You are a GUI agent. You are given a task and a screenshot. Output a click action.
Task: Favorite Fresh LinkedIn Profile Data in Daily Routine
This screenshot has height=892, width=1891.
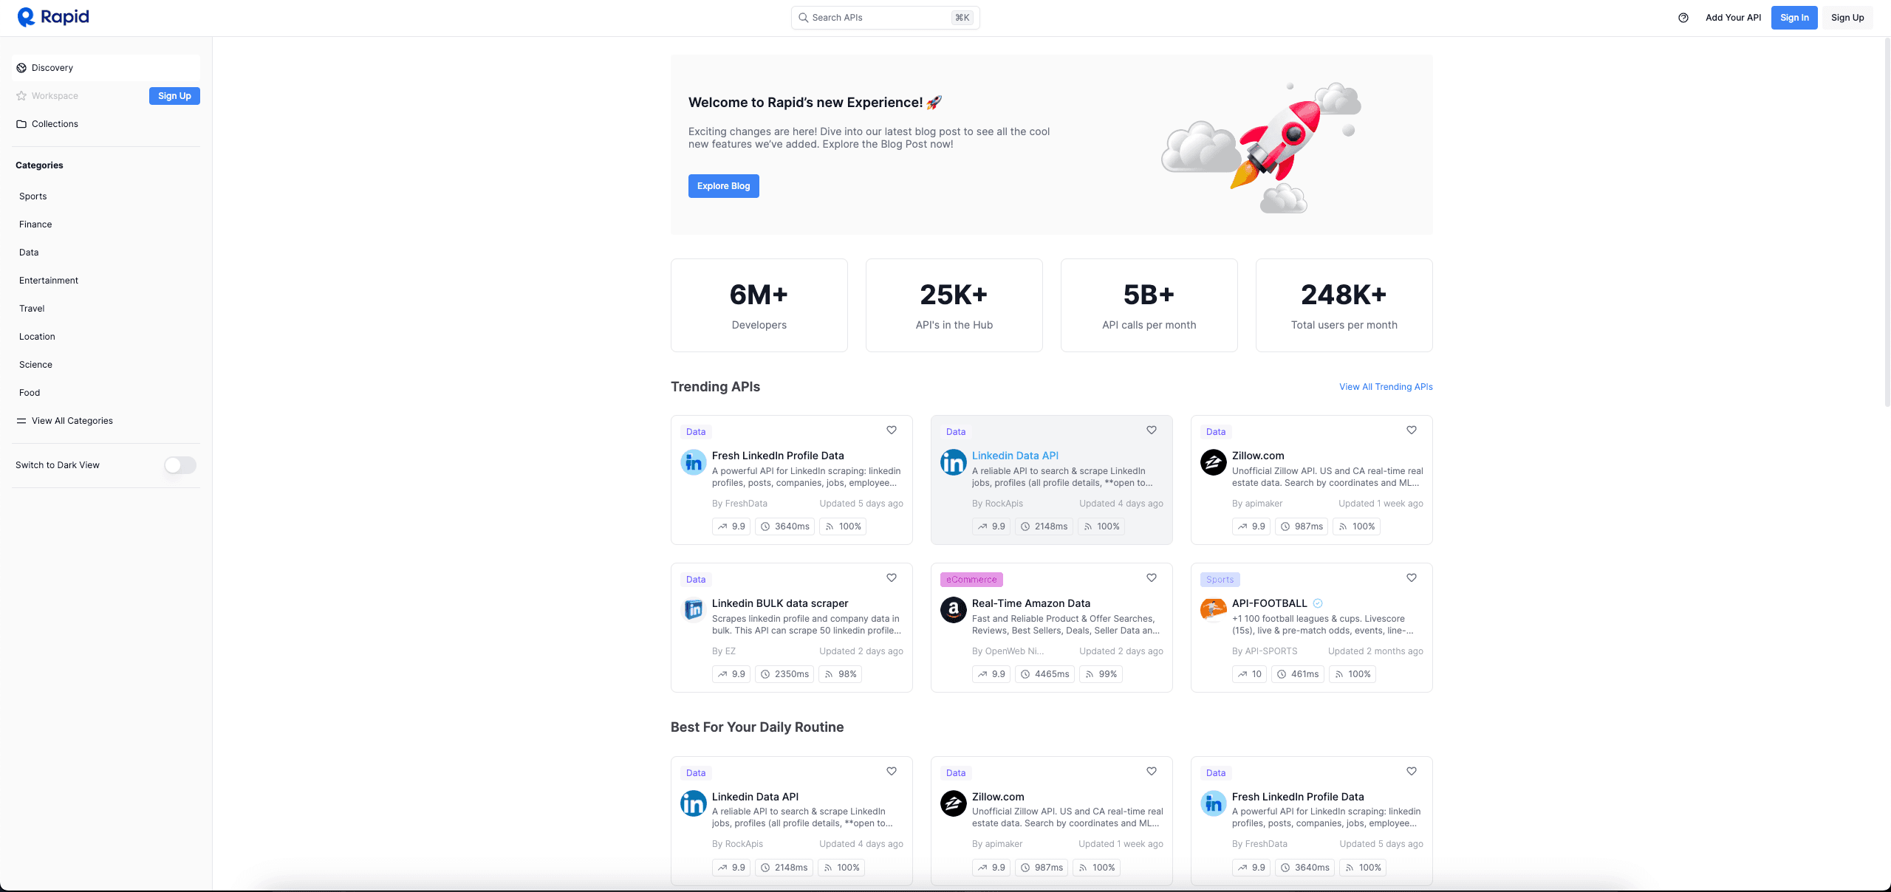coord(1412,772)
